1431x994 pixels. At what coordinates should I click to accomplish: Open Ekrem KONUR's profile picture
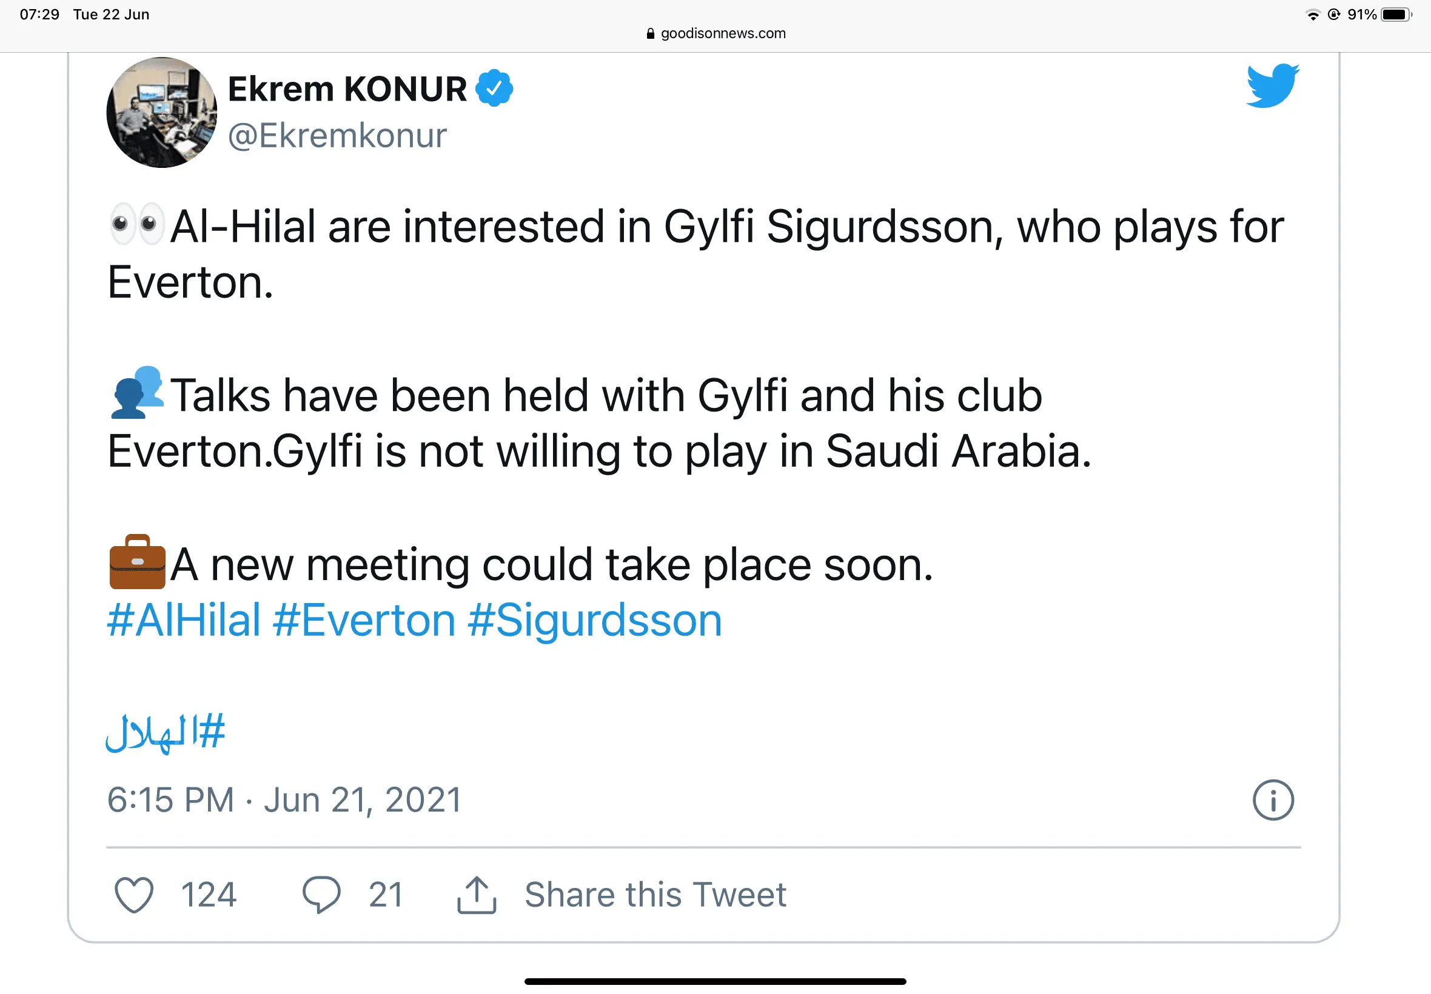[x=162, y=113]
